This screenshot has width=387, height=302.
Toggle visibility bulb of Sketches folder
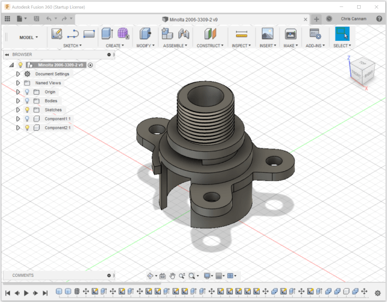click(x=27, y=110)
